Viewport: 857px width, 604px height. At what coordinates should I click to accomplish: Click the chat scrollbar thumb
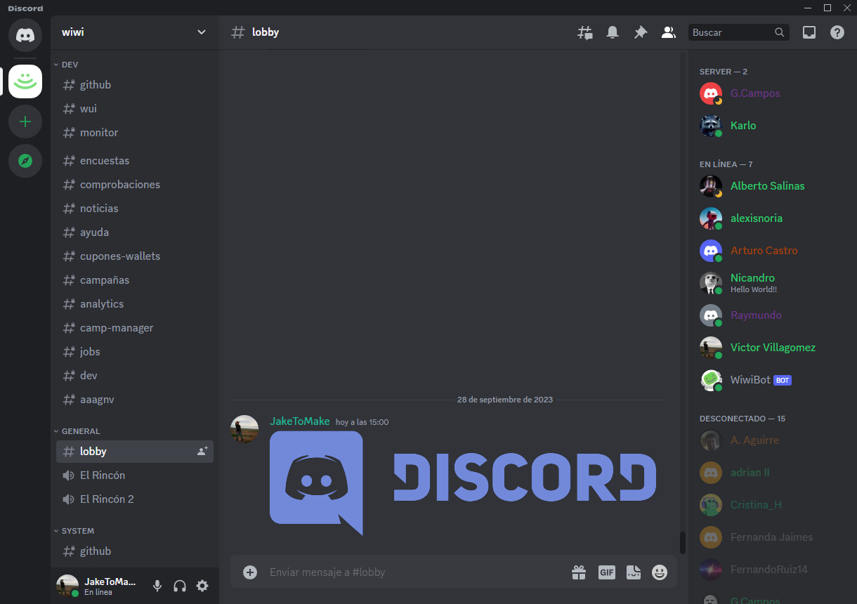(682, 542)
